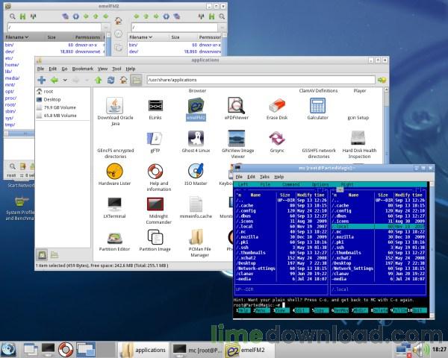Open the Tabs menu in mc terminal window
The image size is (448, 358).
(x=264, y=177)
